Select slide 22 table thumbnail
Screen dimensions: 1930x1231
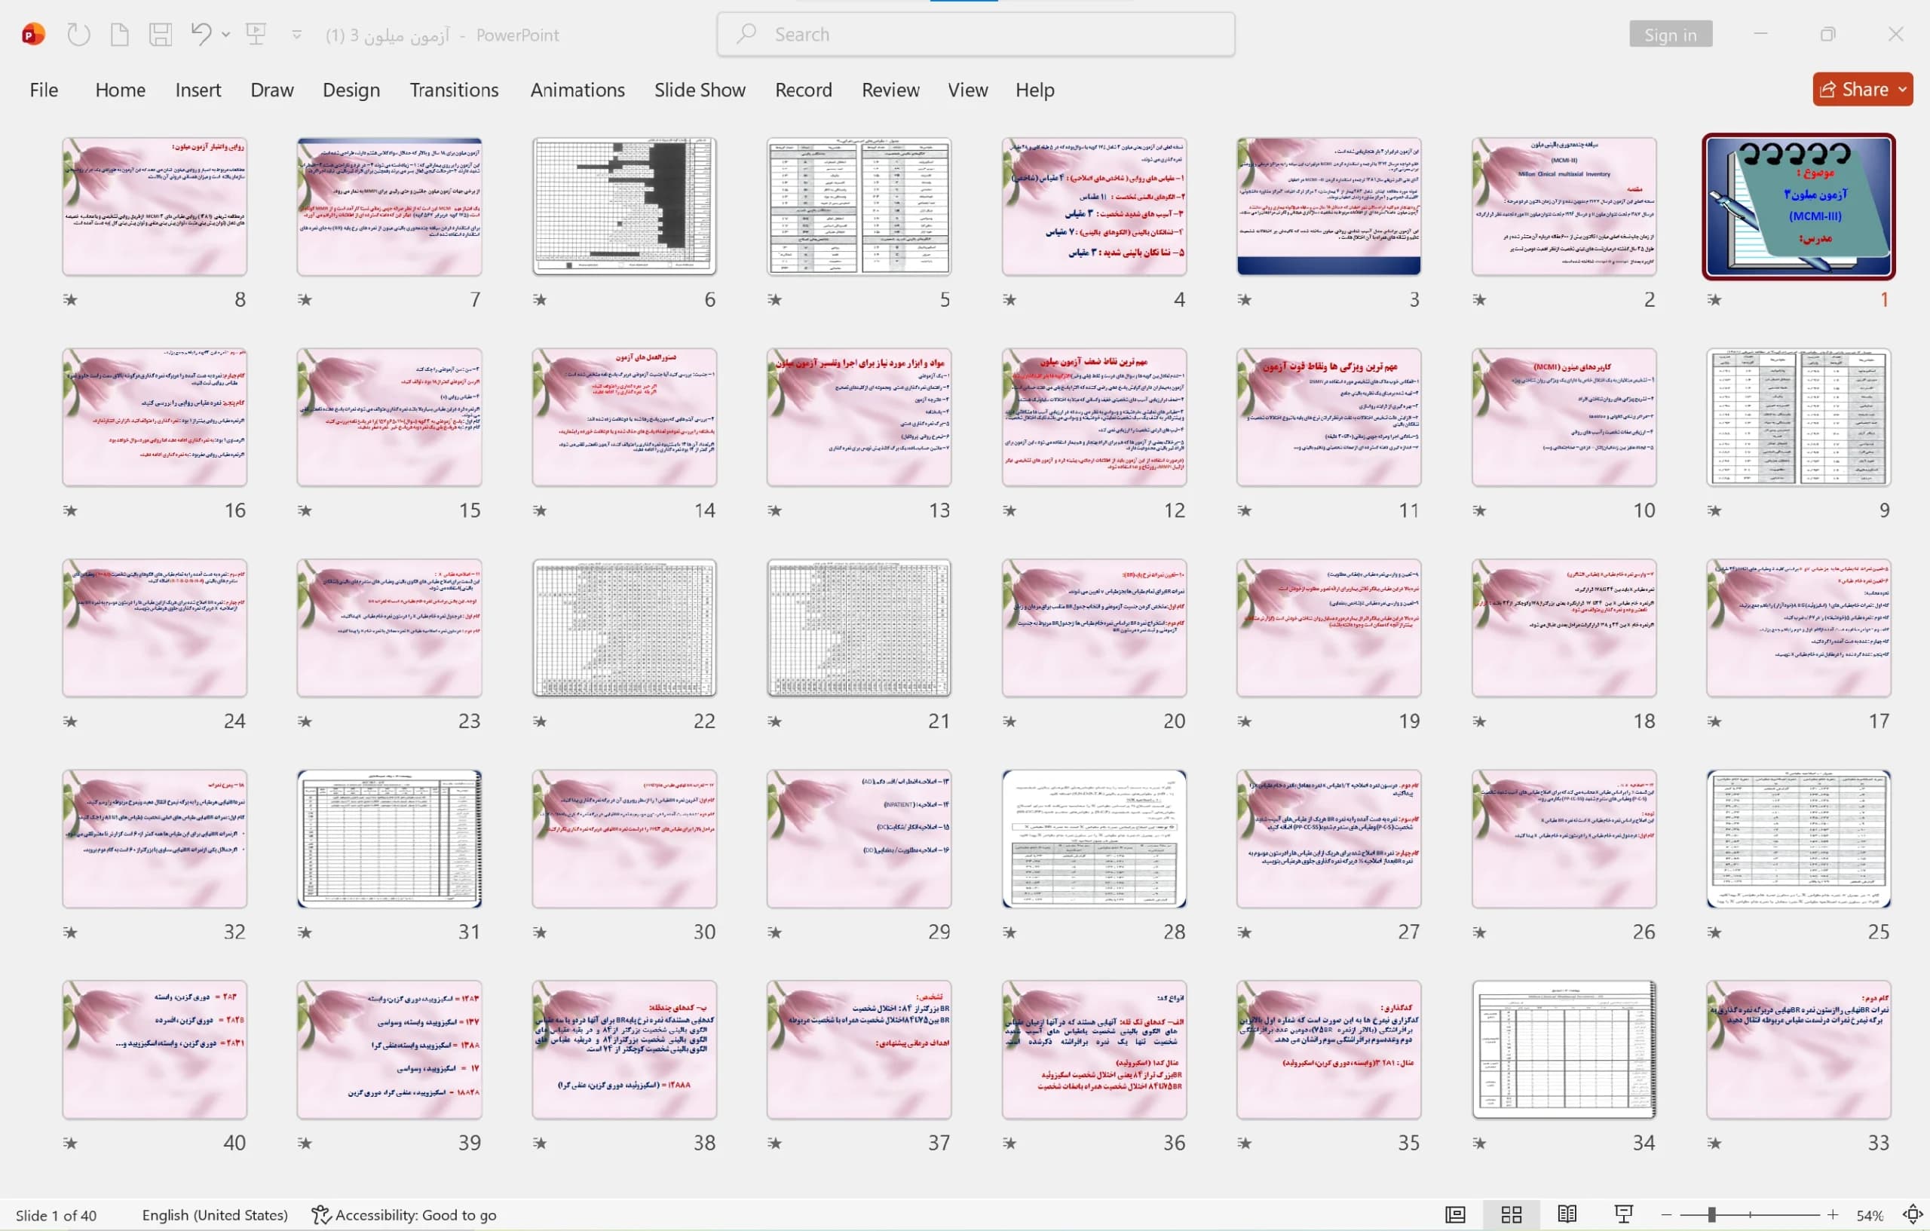coord(624,627)
